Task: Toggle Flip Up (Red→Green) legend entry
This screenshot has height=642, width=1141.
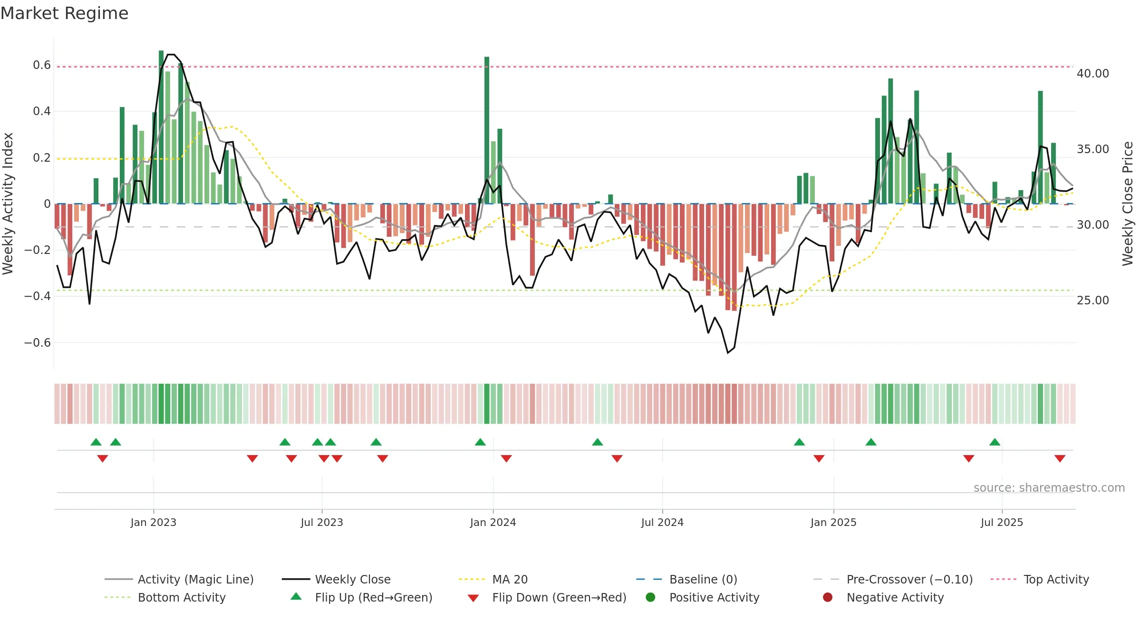Action: 361,597
